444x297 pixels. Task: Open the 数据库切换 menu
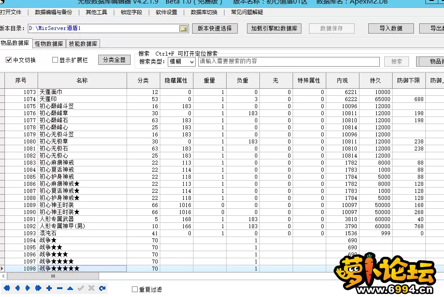(x=204, y=12)
